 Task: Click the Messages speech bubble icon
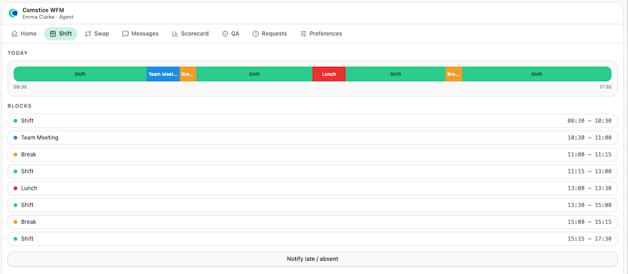click(126, 33)
